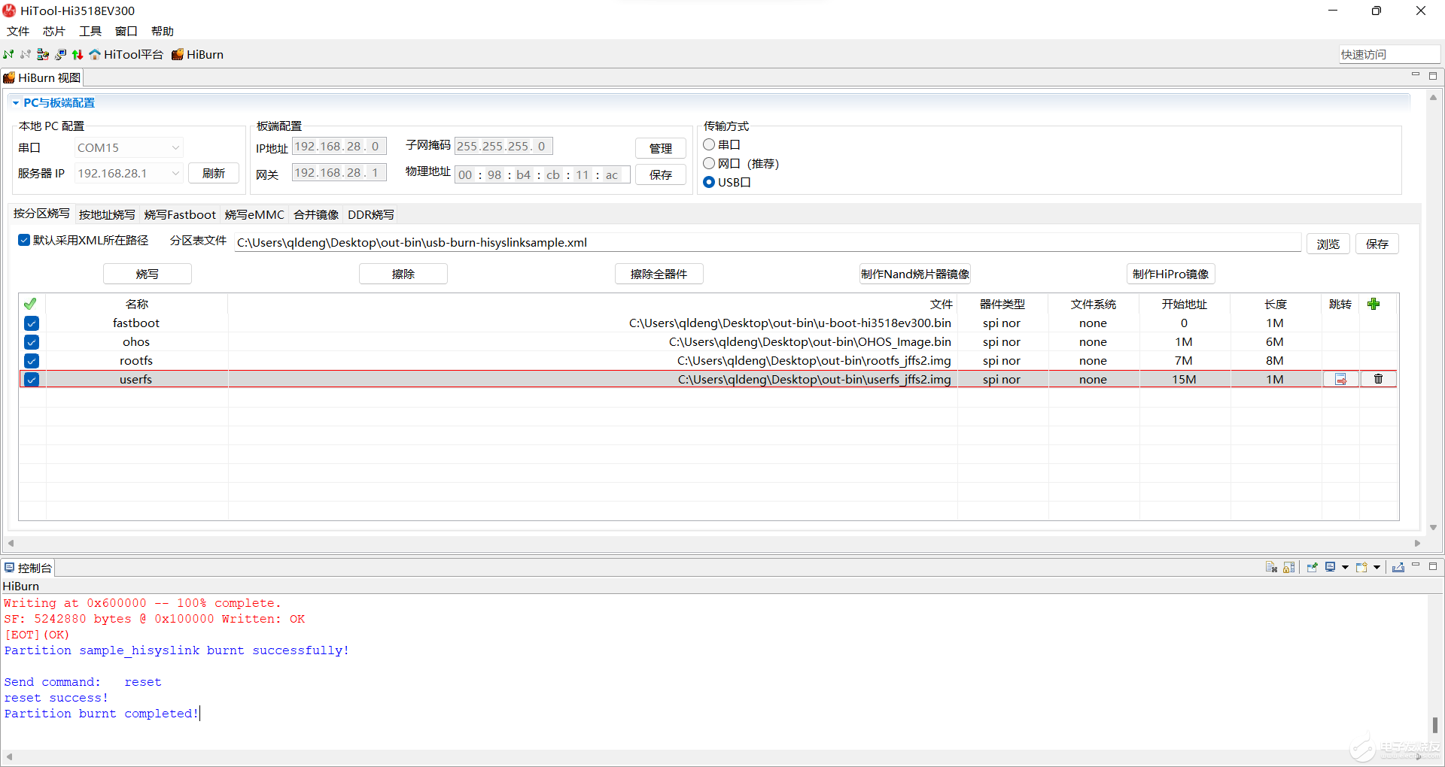
Task: Click the greyed-out disconnect icon in the toolbar
Action: [26, 54]
